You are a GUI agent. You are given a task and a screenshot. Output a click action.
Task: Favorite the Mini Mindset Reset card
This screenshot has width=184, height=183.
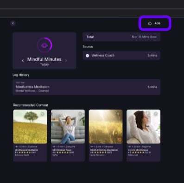[80, 114]
